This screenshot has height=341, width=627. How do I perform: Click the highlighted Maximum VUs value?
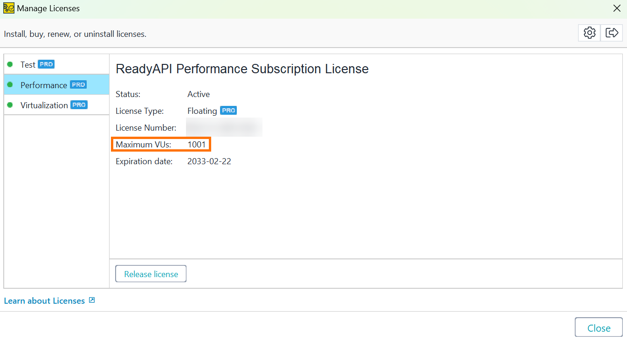click(196, 144)
